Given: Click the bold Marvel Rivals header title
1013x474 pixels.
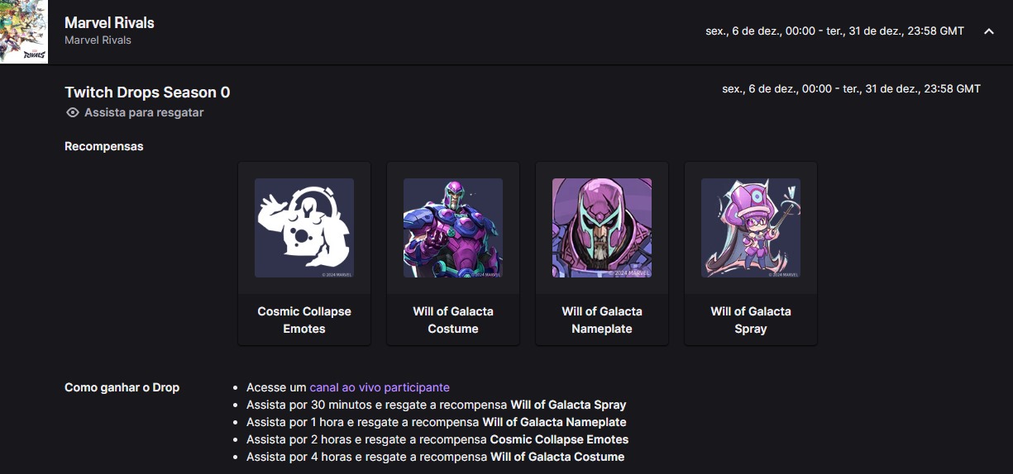Looking at the screenshot, I should pos(109,22).
